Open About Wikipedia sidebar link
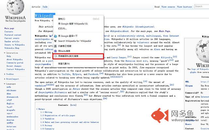 coord(14,59)
